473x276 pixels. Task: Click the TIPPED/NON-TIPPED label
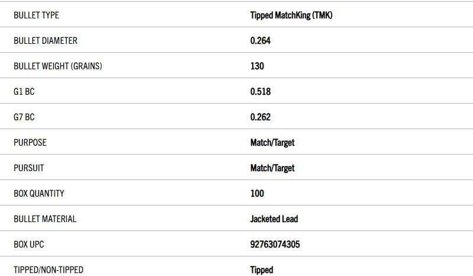[x=49, y=269]
